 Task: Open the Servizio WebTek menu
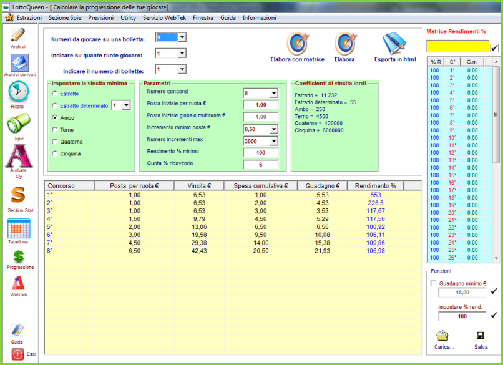[165, 17]
